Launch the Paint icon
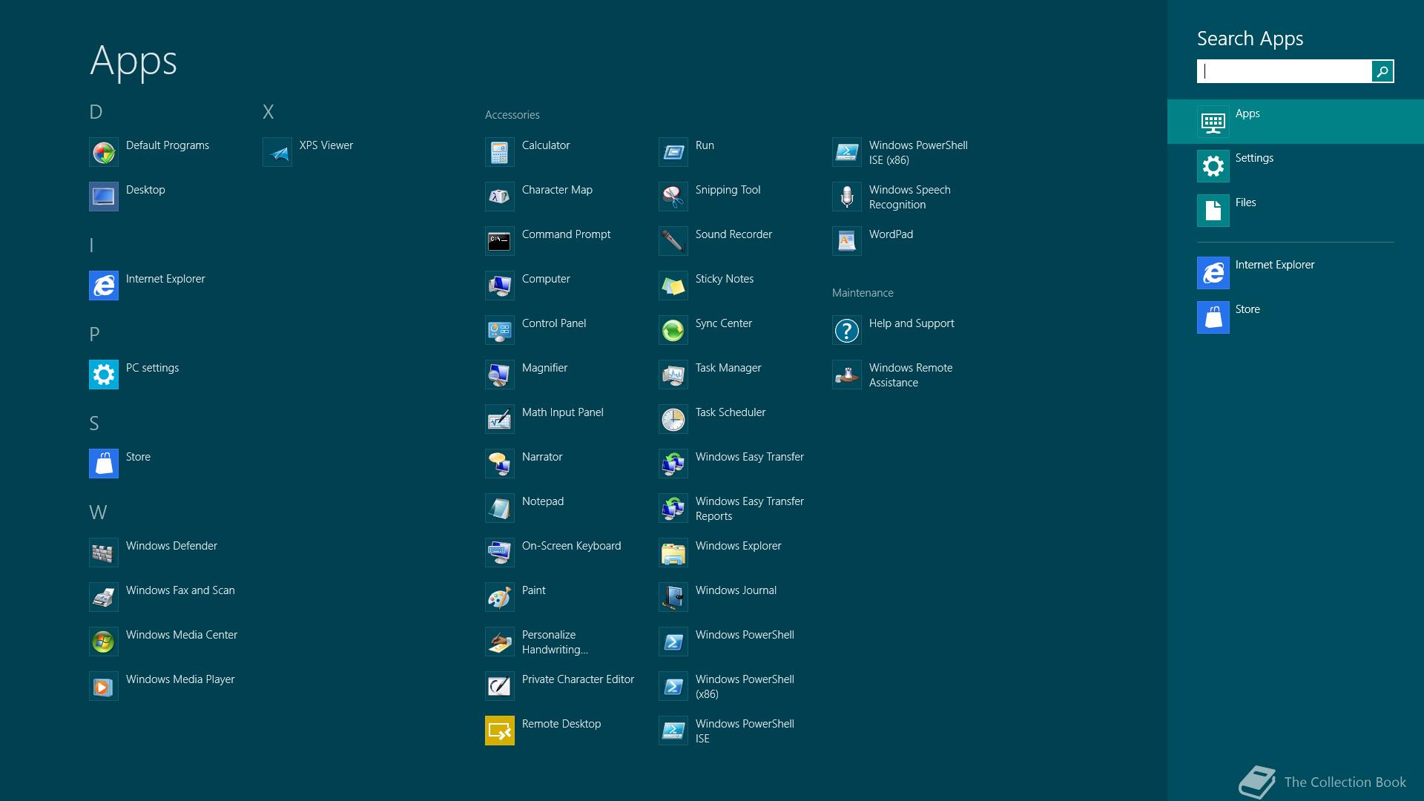 pos(499,597)
